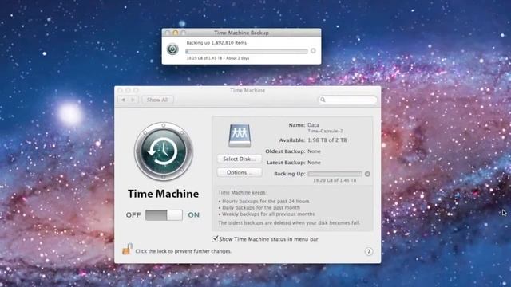511x287 pixels.
Task: Toggle the Time Machine OFF/ON switch
Action: point(164,215)
